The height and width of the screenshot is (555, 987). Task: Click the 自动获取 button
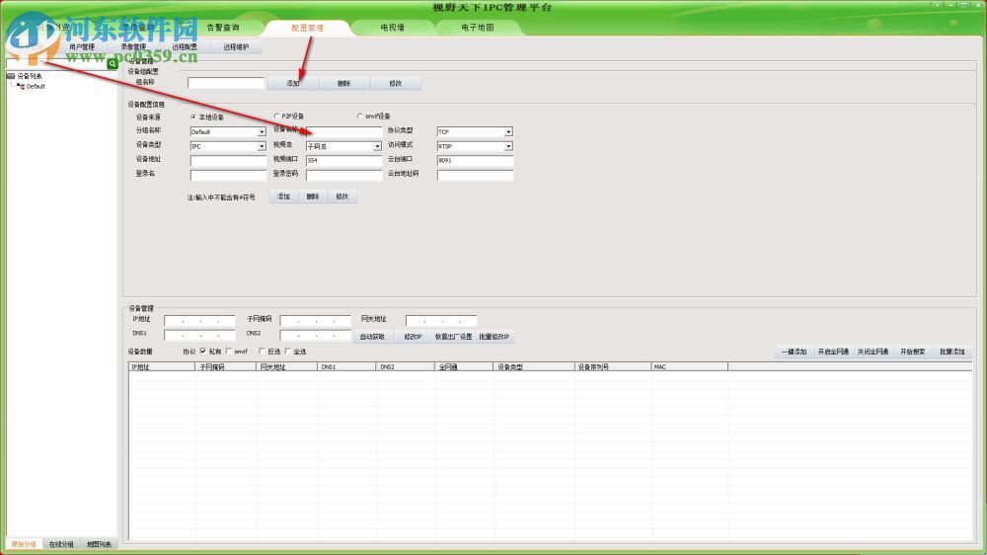click(372, 337)
